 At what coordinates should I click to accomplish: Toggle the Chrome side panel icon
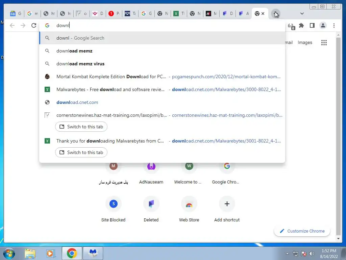point(312,25)
